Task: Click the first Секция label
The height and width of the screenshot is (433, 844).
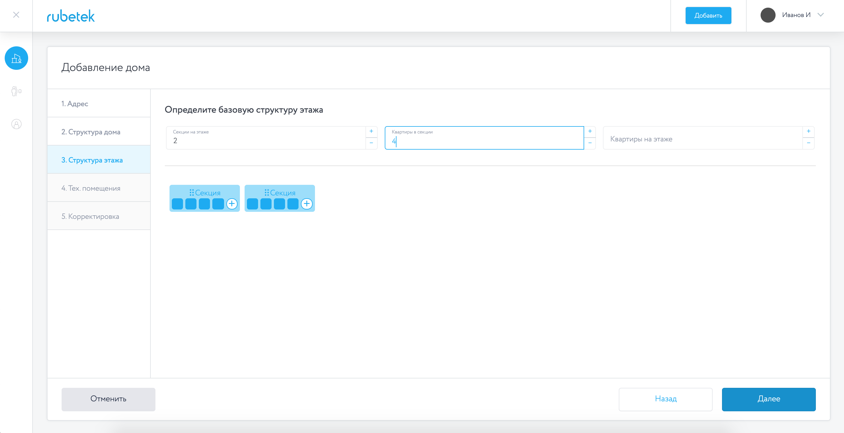Action: pyautogui.click(x=208, y=193)
